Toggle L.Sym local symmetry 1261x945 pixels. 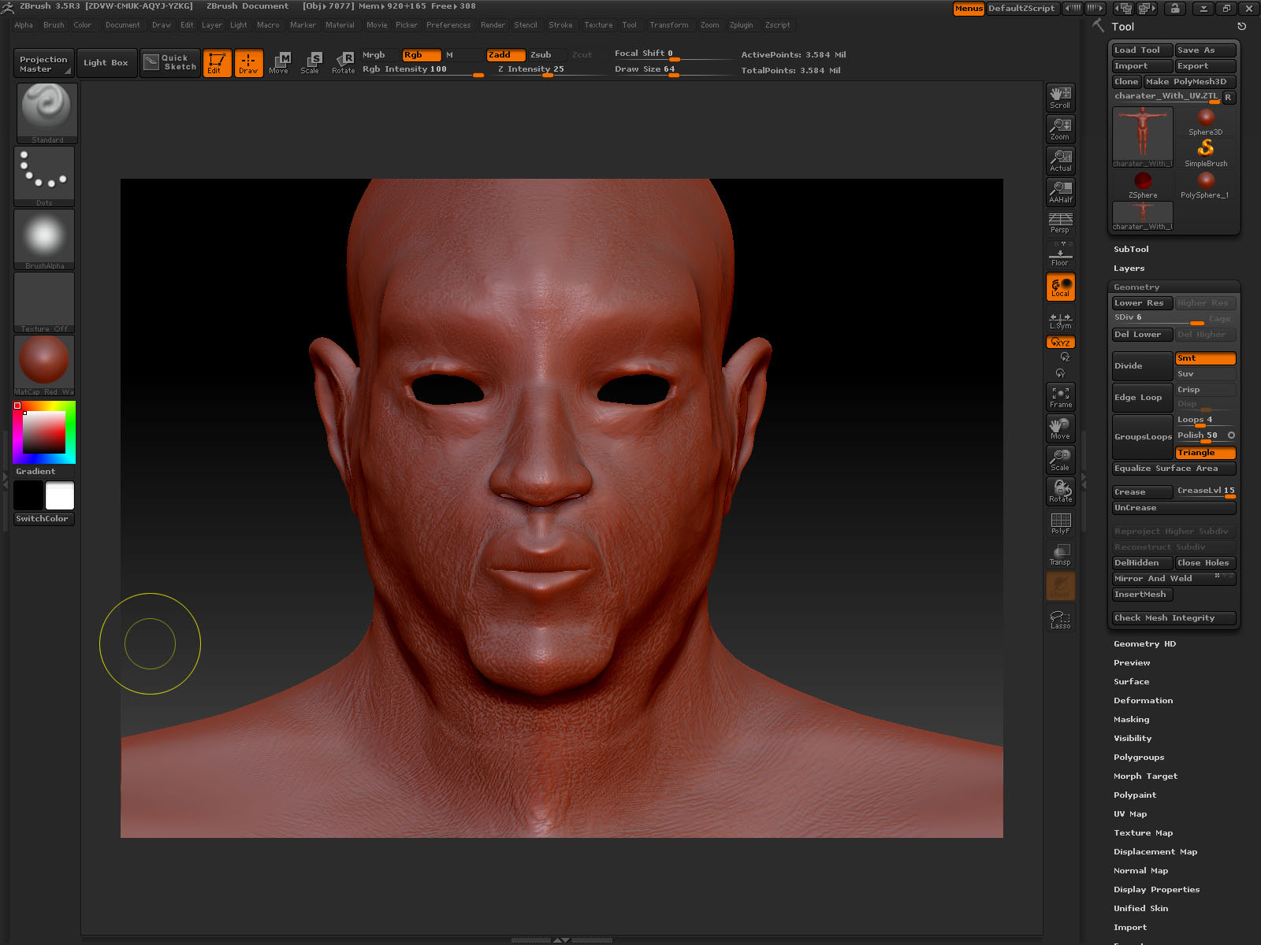(1060, 321)
